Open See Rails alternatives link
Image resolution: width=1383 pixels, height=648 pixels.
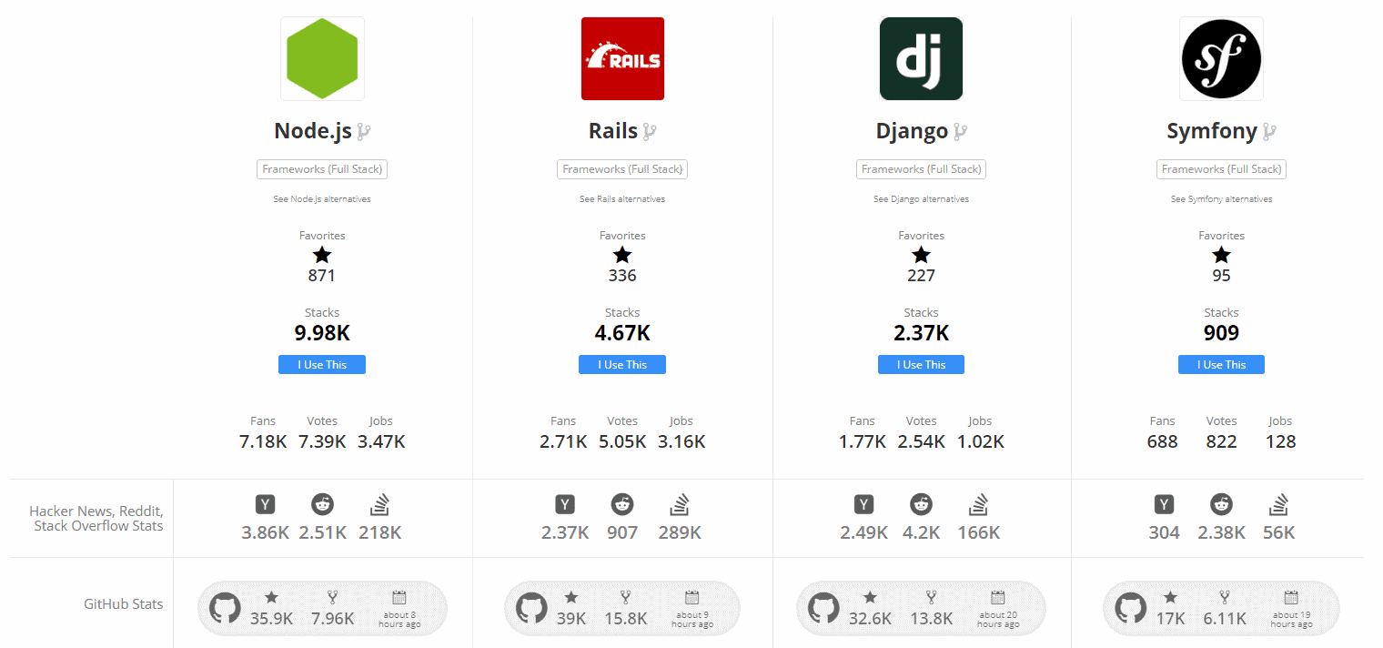point(622,199)
